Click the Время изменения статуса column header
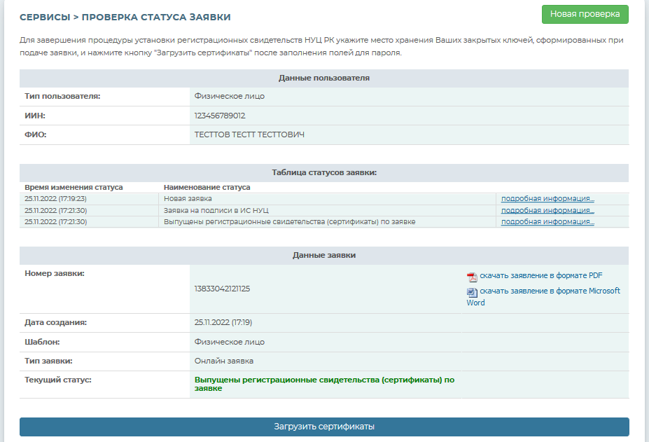 74,188
